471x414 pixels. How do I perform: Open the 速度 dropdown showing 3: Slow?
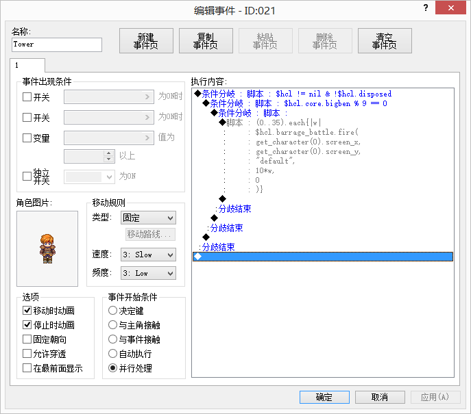(148, 255)
